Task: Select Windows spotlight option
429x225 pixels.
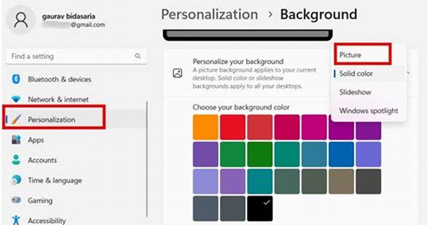Action: (x=368, y=111)
